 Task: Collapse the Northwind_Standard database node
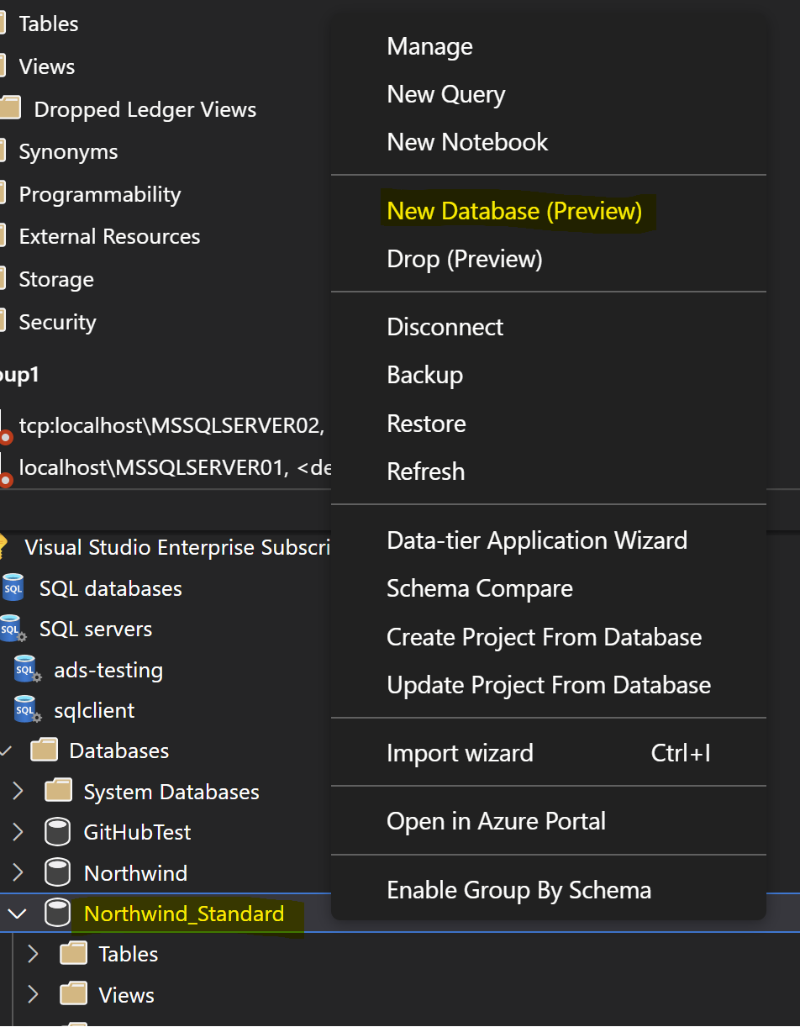pos(18,913)
